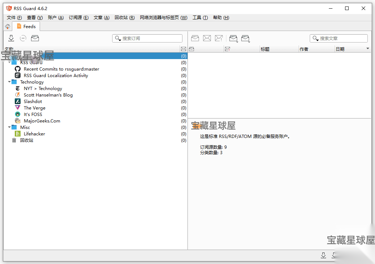
Task: Click The Verge feed icon
Action: [18, 108]
